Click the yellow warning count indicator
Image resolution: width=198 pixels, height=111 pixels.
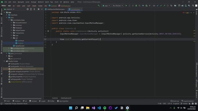coord(188,13)
